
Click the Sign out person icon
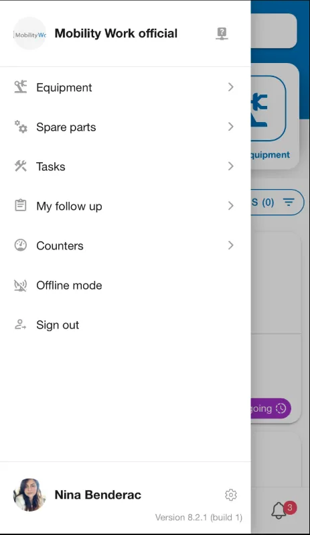[x=21, y=324]
